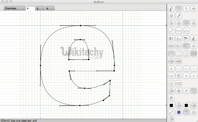Flip path horizontally with upright triangles icon

(194, 39)
